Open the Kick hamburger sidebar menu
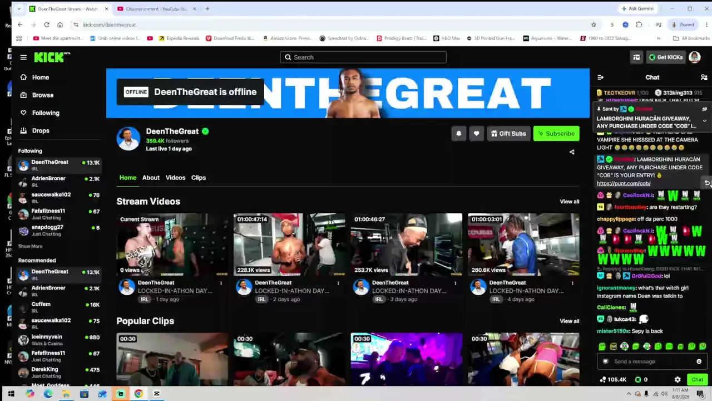 pyautogui.click(x=23, y=57)
